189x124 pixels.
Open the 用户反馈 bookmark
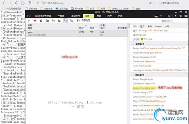point(77,9)
